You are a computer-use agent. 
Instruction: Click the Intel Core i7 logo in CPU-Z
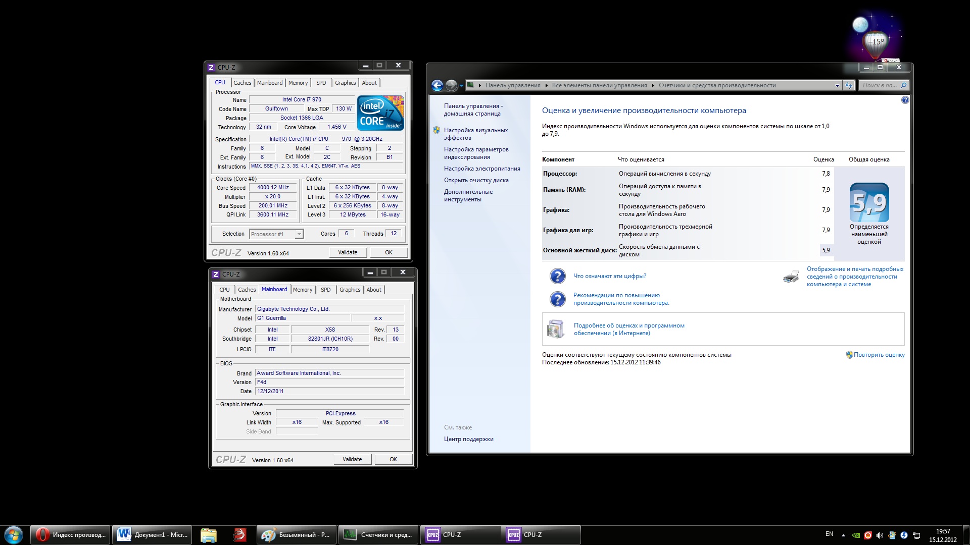(x=380, y=113)
